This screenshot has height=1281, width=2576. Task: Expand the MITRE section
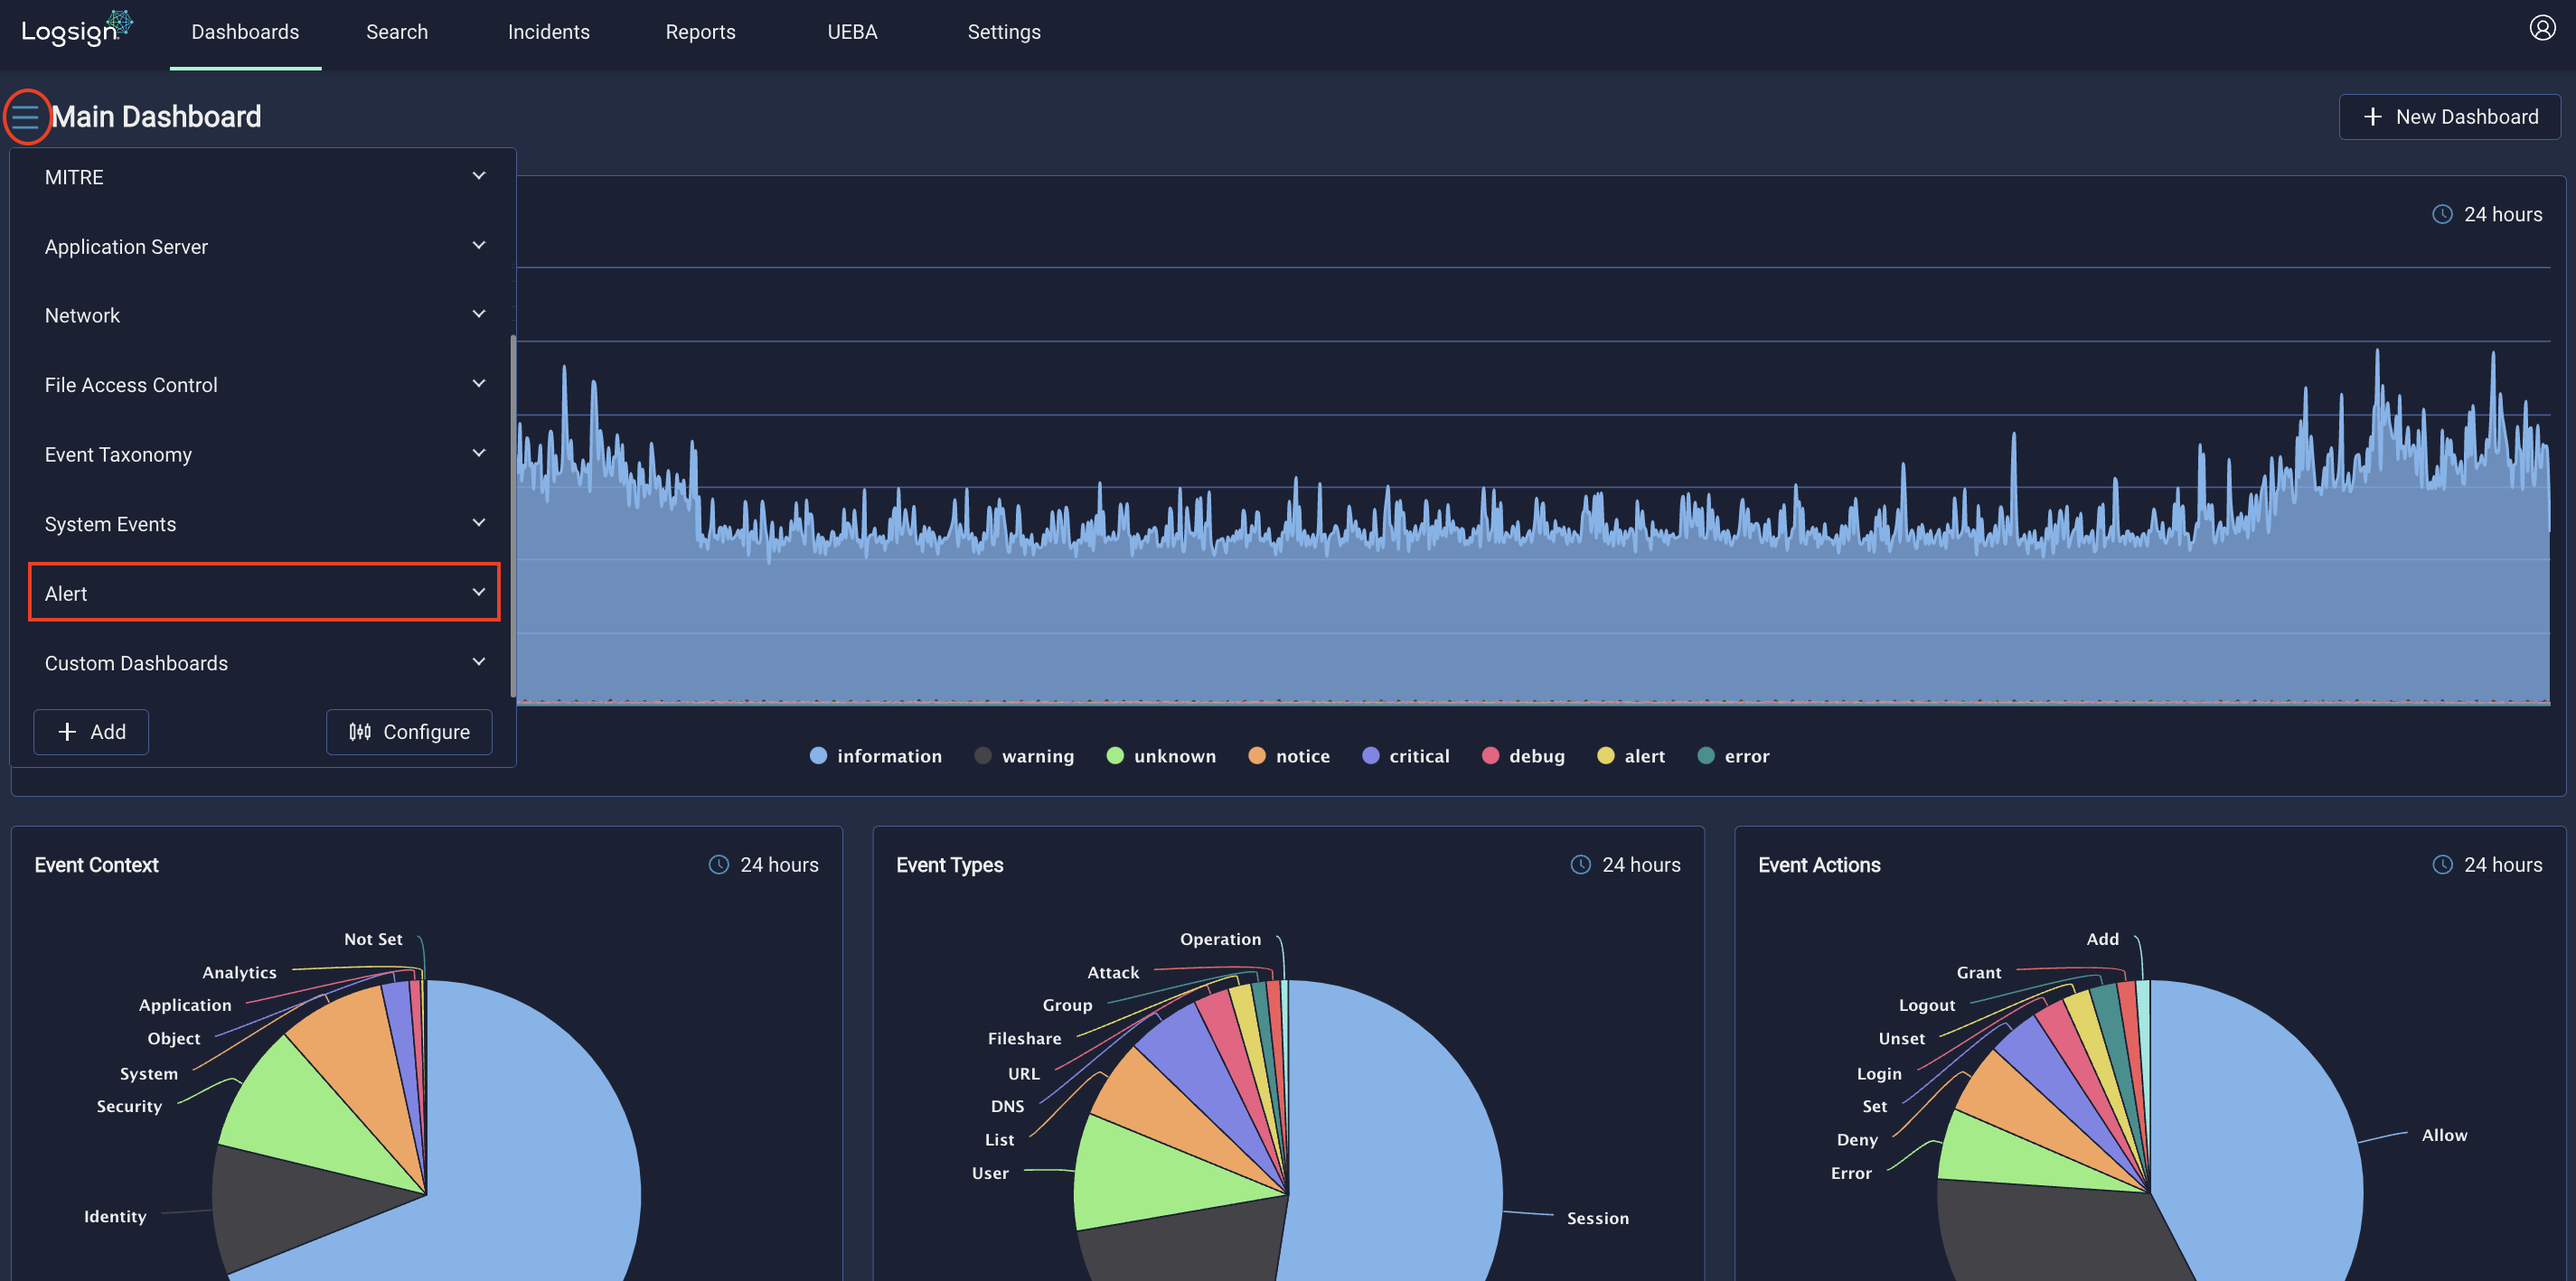pyautogui.click(x=264, y=177)
